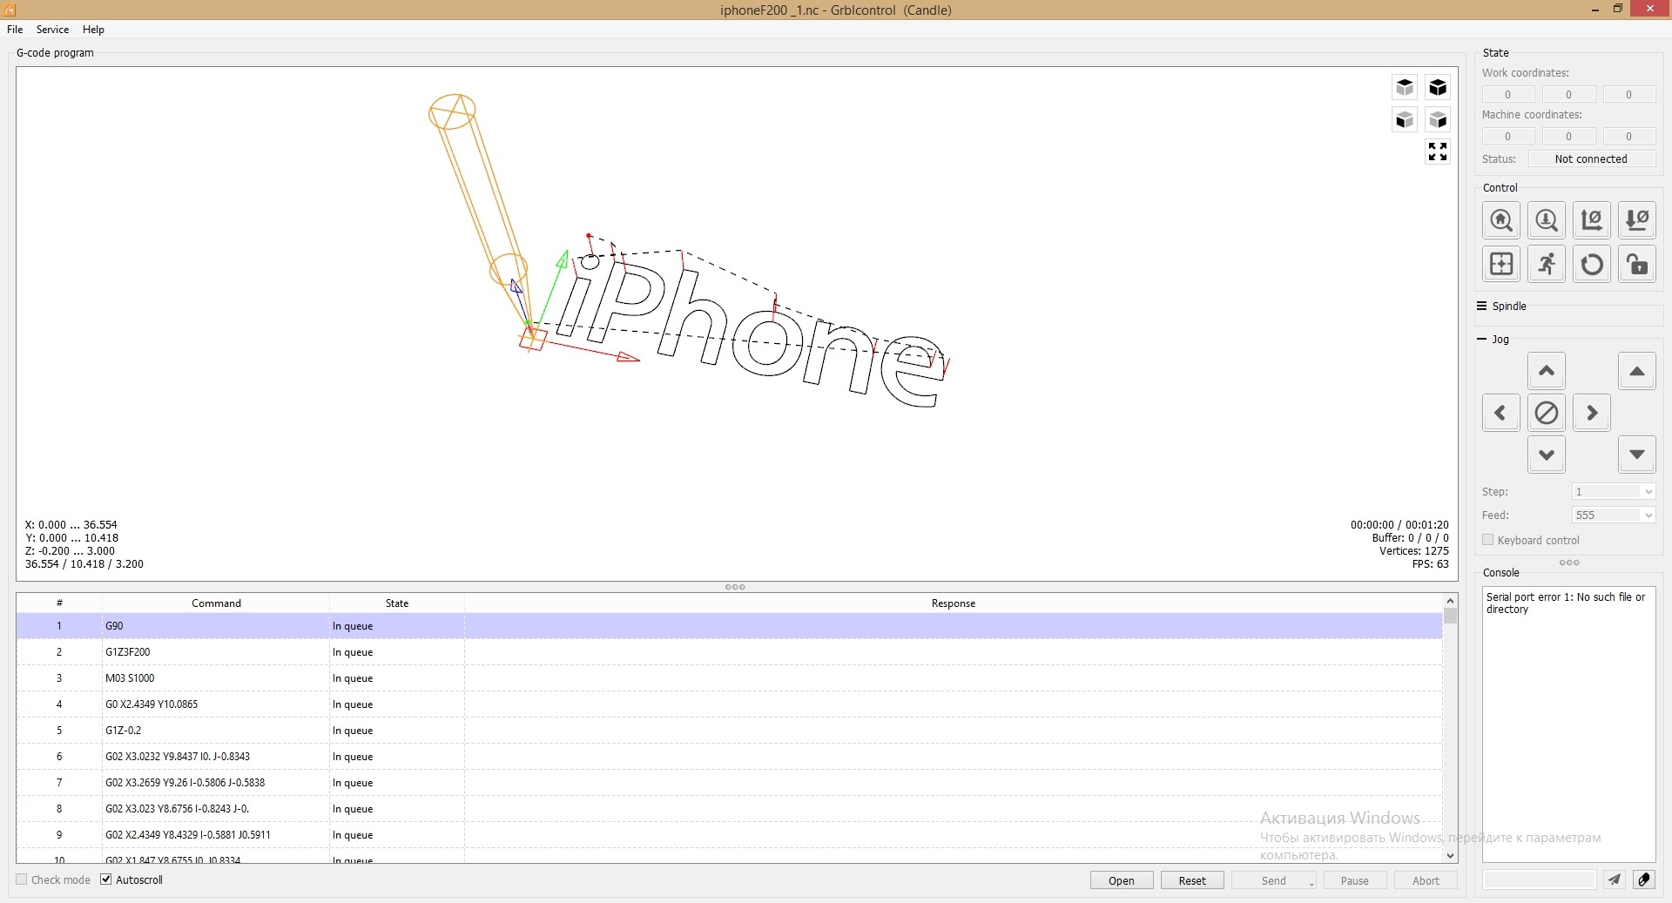Enable the Check mode checkbox
1672x903 pixels.
(23, 879)
